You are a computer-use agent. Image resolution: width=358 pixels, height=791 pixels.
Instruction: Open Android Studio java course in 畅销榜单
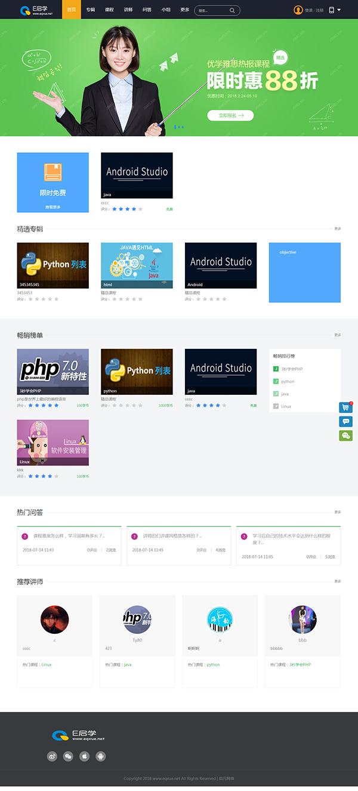[221, 372]
